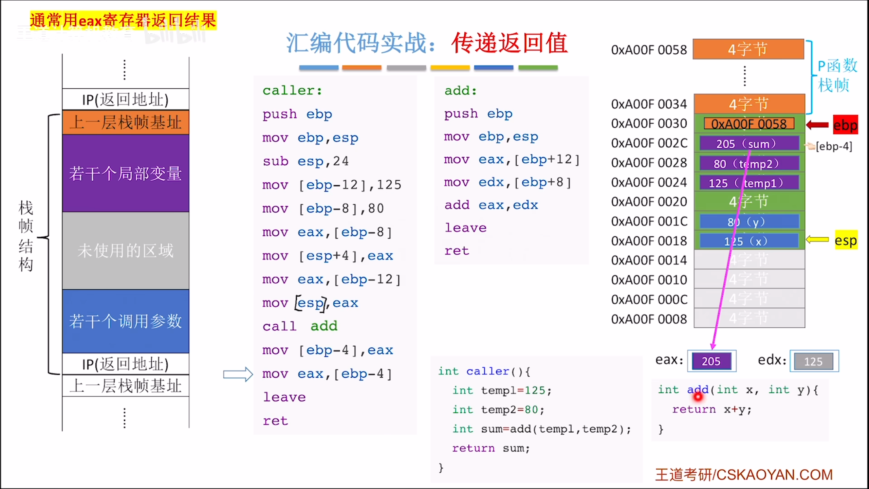Click the hollow blue instruction pointer arrow
The width and height of the screenshot is (869, 489).
(x=238, y=375)
